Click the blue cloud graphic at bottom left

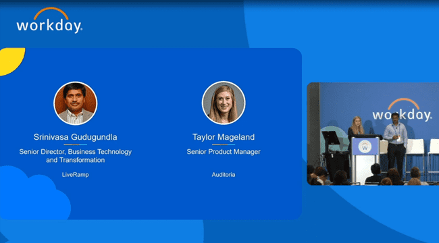pos(34,193)
